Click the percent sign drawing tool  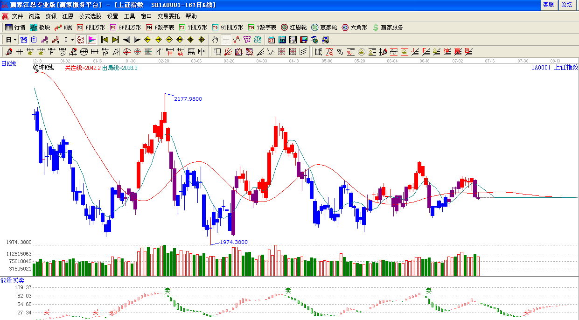pos(340,52)
